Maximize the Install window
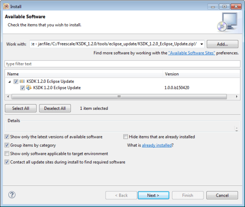Screen dimensions: 245x207 click(224, 7)
